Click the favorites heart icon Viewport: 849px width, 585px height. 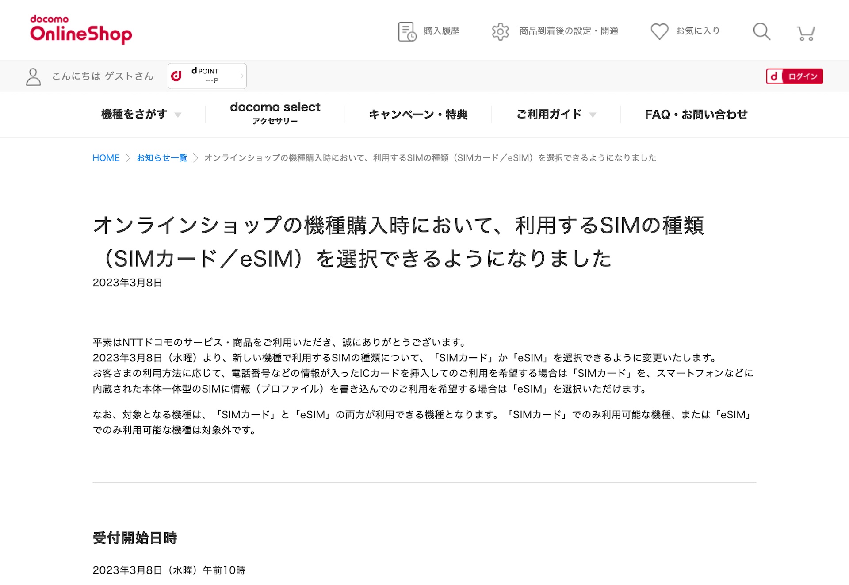coord(659,31)
